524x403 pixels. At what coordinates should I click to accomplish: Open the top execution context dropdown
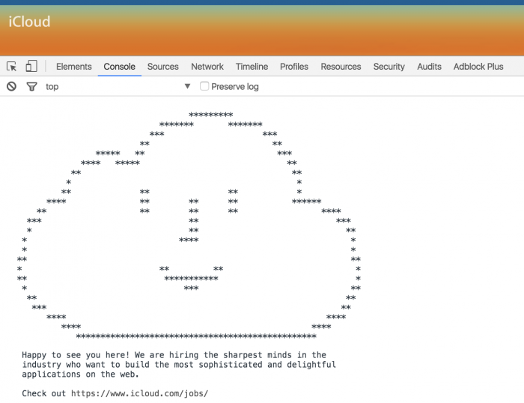coord(118,87)
